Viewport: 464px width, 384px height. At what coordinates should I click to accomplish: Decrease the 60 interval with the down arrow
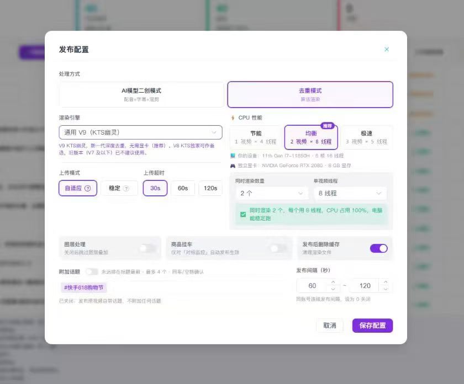(x=333, y=289)
